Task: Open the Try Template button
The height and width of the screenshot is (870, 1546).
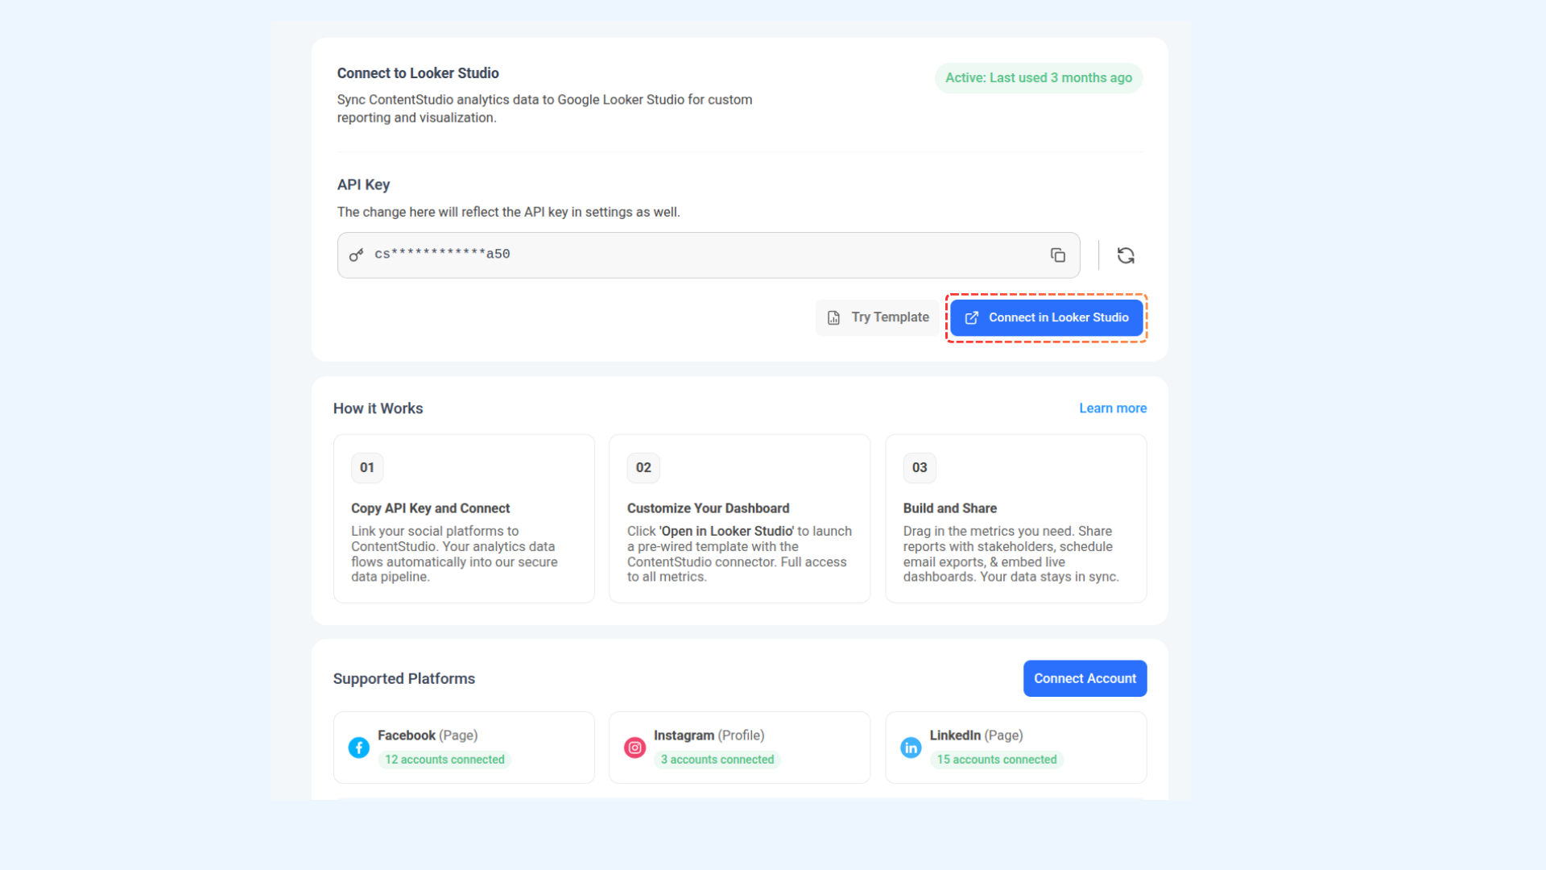Action: point(878,317)
